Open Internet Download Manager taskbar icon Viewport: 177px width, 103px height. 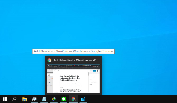[x=54, y=99]
